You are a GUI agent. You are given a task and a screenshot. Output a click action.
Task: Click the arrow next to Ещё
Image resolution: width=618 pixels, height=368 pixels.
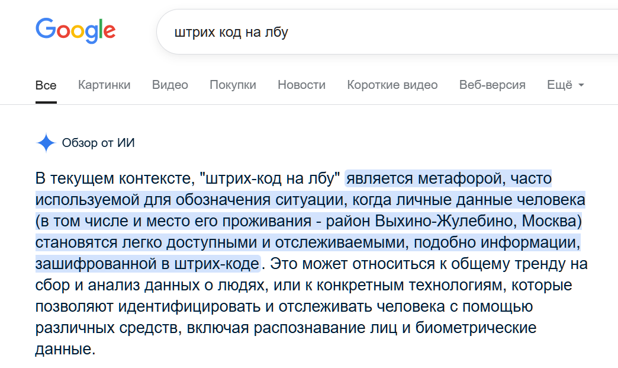point(581,85)
